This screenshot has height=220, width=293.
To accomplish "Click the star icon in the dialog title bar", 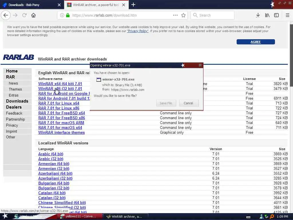I will 183,65.
